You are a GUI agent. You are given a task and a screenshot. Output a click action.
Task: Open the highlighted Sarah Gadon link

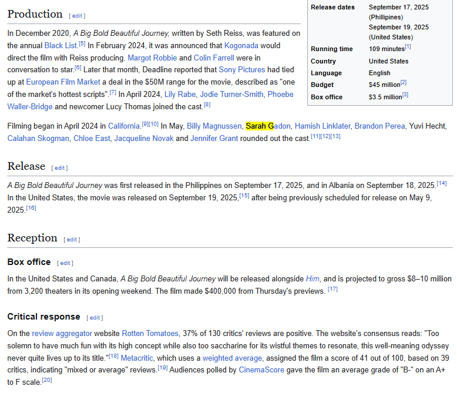click(268, 126)
